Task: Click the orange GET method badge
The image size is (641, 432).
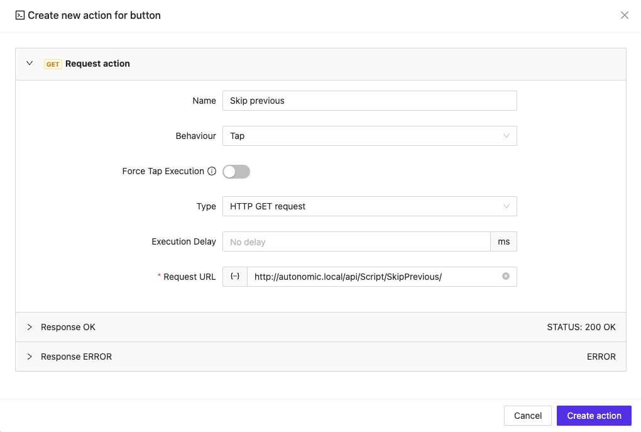Action: (x=52, y=64)
